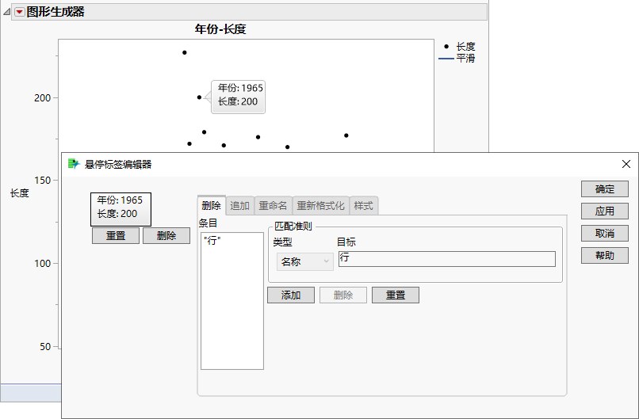Click 重置 next to the 添加 button
This screenshot has width=639, height=419.
[x=396, y=295]
